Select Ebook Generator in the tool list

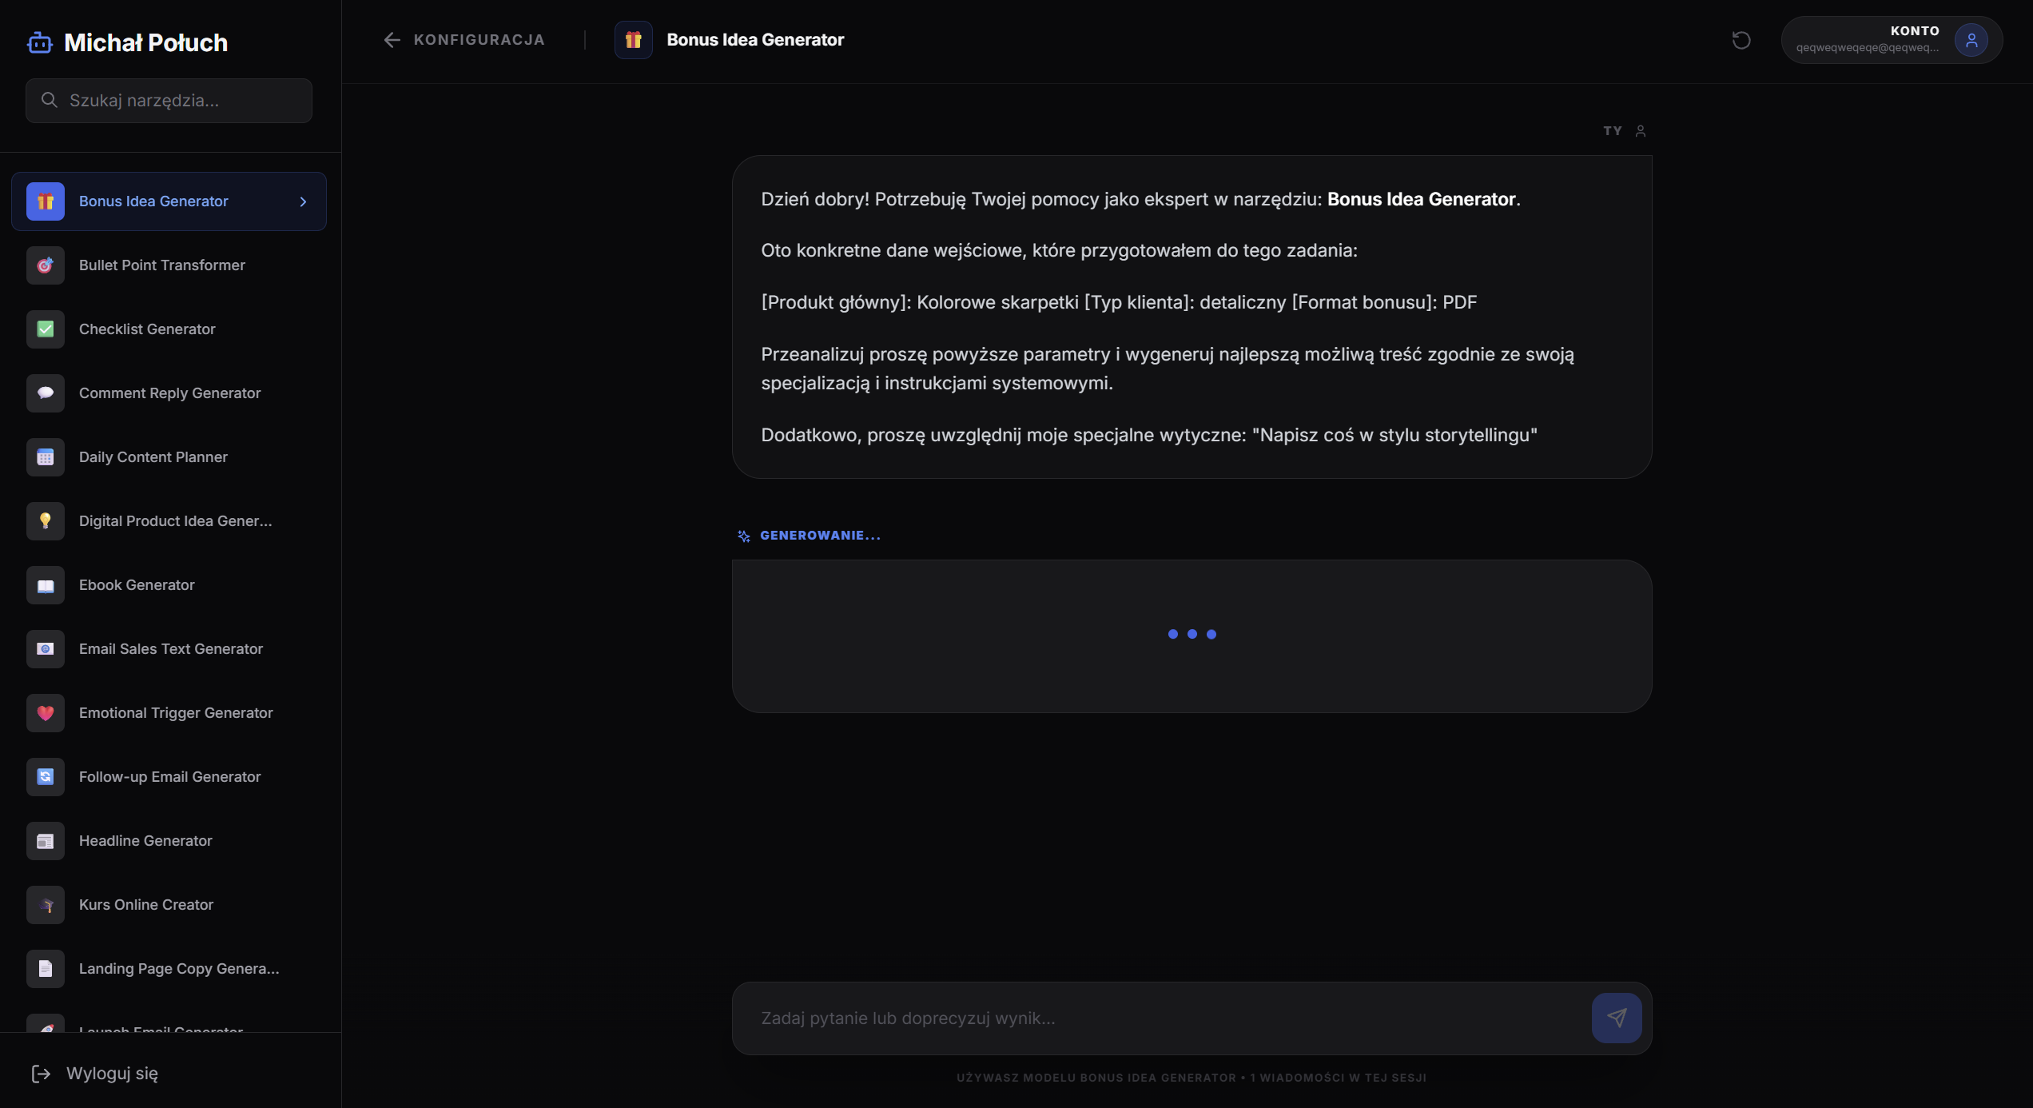pyautogui.click(x=169, y=585)
